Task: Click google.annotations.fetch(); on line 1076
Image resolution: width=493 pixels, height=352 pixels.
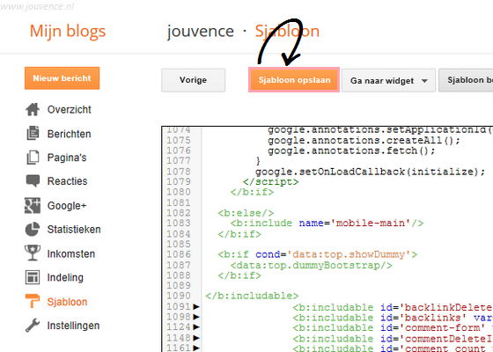Action: coord(351,150)
